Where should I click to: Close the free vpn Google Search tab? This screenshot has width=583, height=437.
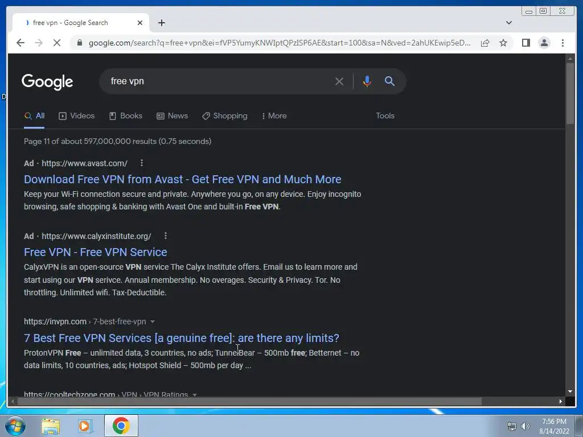(x=140, y=23)
